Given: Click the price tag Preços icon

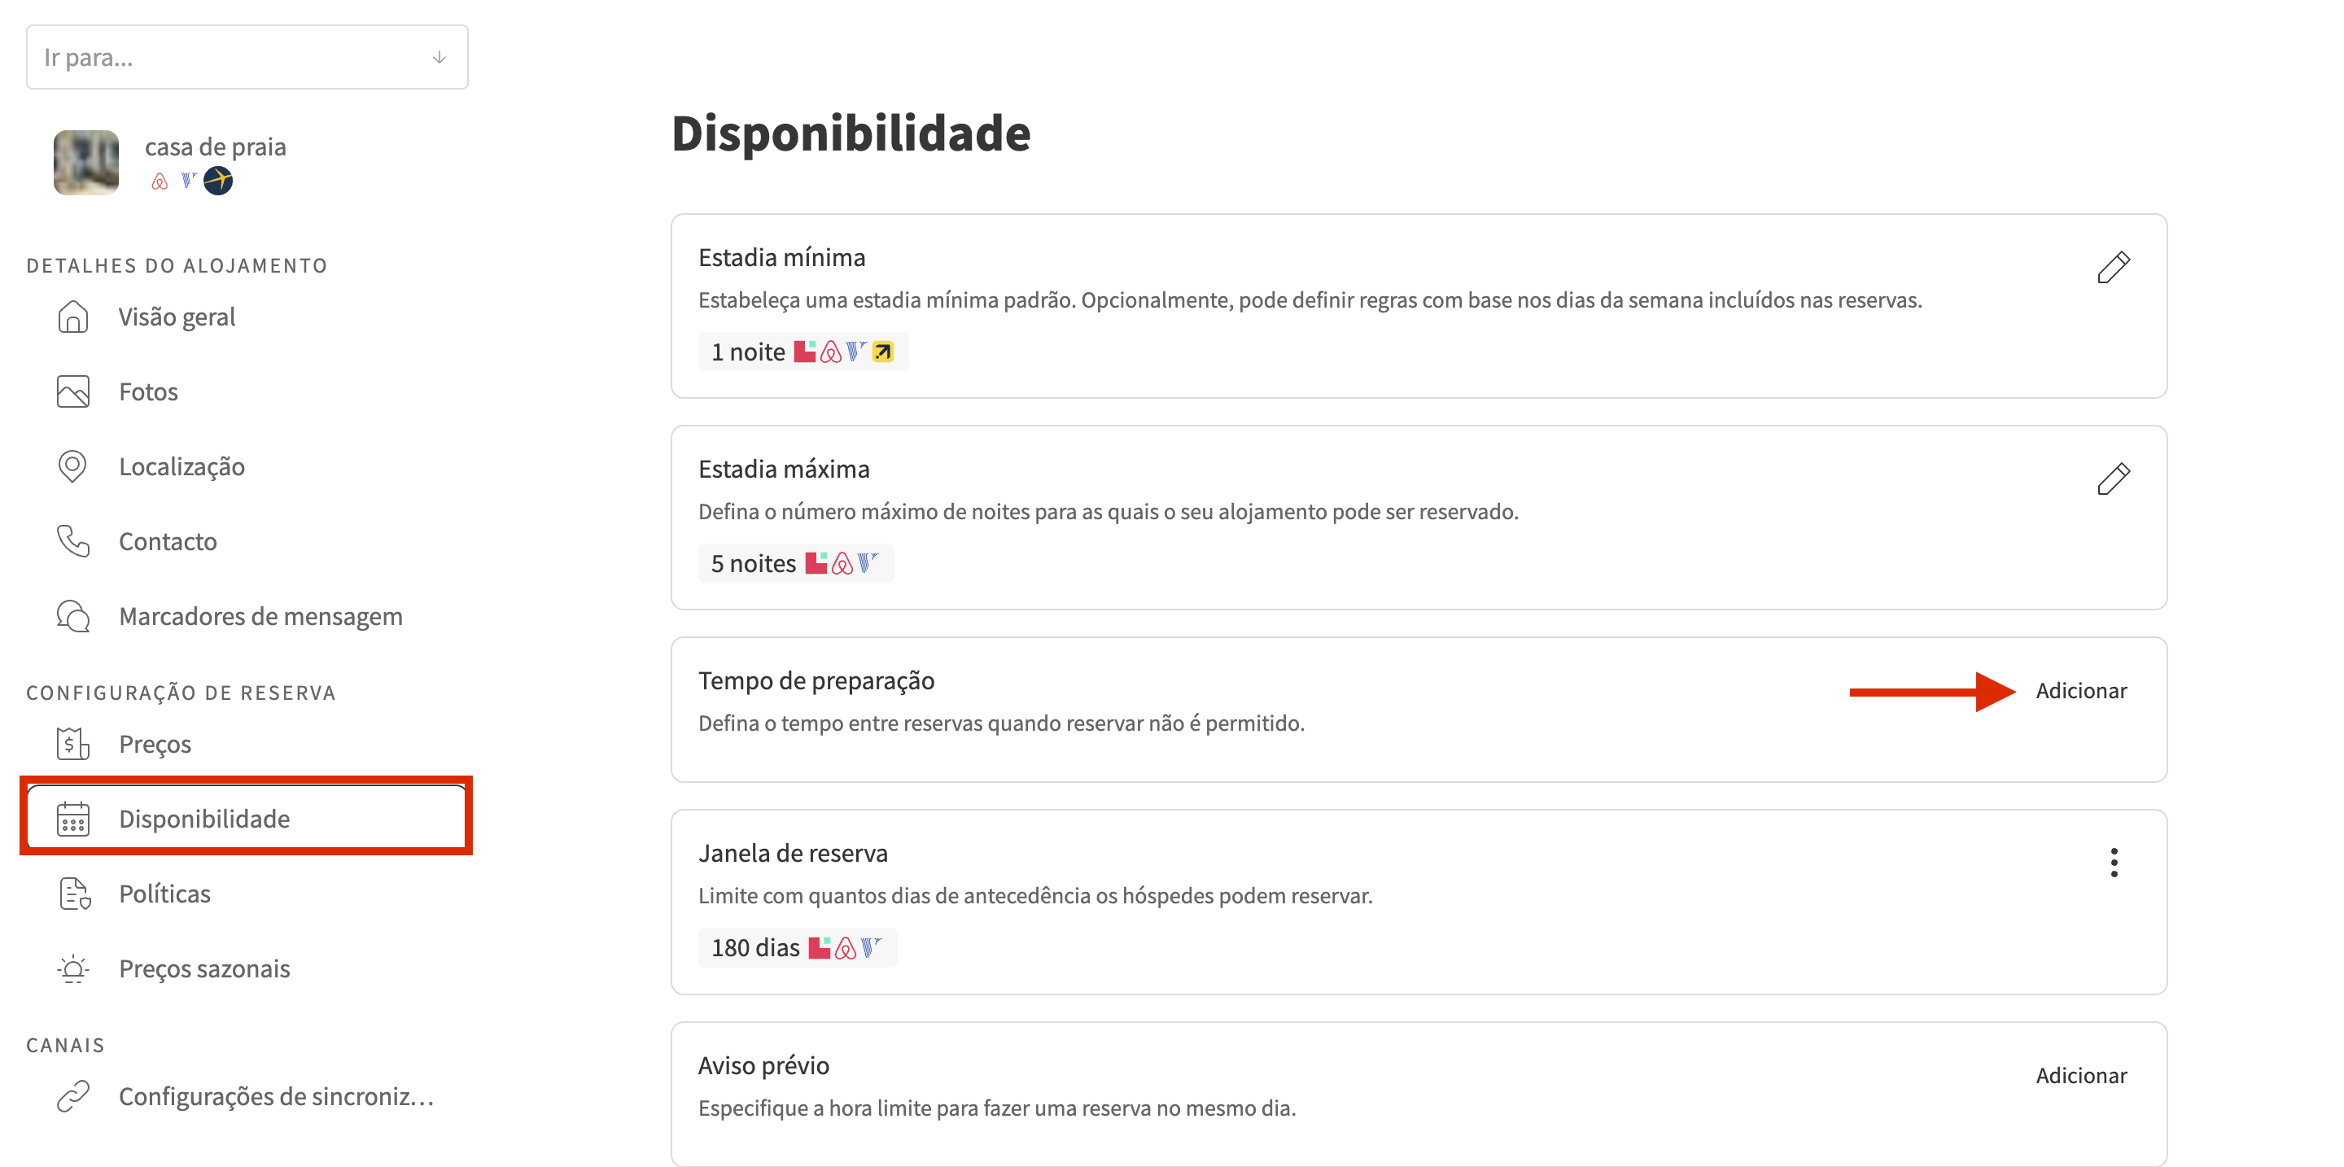Looking at the screenshot, I should 72,743.
